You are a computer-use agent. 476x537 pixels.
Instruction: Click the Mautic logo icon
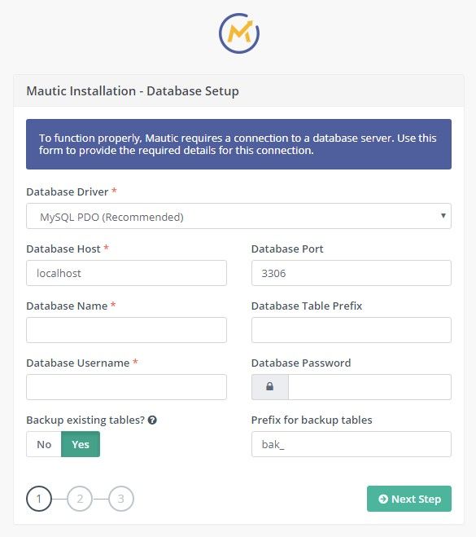[x=239, y=33]
